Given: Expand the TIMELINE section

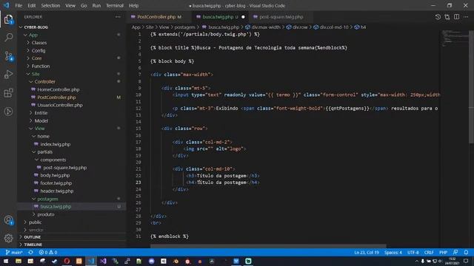Looking at the screenshot, I should [x=33, y=245].
